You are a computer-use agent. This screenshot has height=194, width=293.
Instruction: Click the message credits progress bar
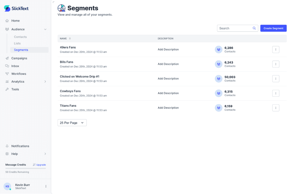25,168
